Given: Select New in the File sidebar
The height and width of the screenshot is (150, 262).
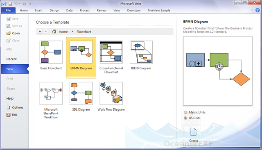Looking at the screenshot, I should click(15, 69).
